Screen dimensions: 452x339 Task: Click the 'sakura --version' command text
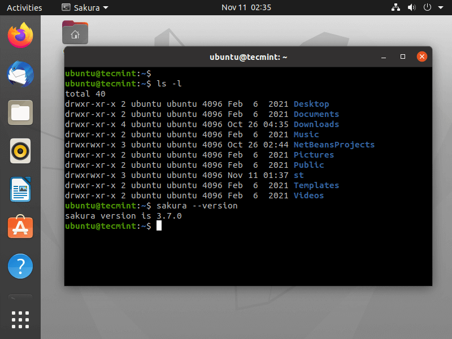197,206
